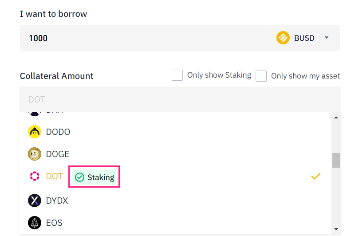Viewport: 347px width, 236px height.
Task: Select DODO from collateral list
Action: pyautogui.click(x=58, y=132)
